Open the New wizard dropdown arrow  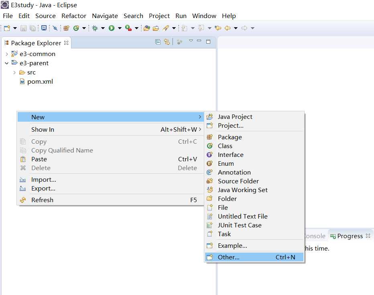[15, 28]
